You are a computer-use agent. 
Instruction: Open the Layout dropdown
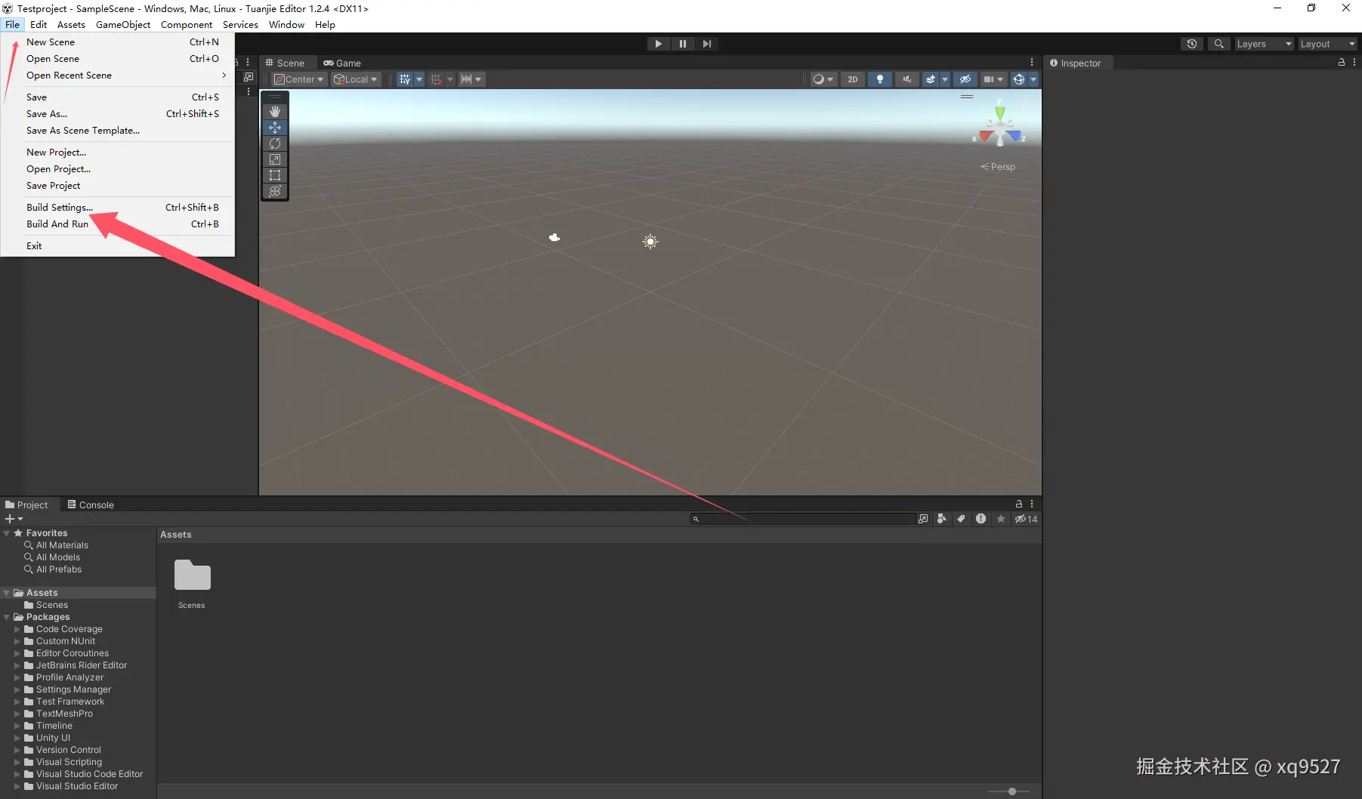[1327, 44]
